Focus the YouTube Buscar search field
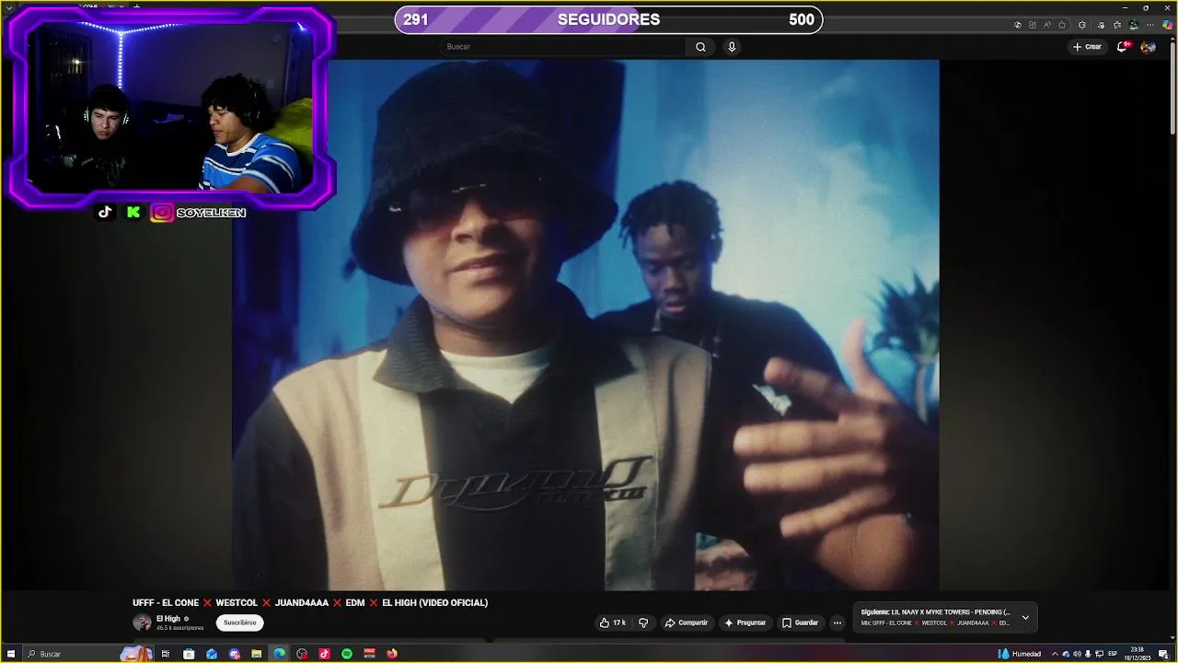The height and width of the screenshot is (663, 1178). click(561, 47)
